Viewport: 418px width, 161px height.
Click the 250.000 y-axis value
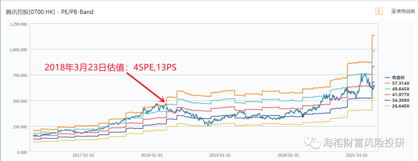(20, 127)
